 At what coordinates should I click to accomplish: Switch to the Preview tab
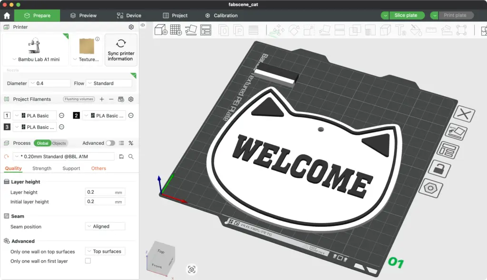click(83, 16)
